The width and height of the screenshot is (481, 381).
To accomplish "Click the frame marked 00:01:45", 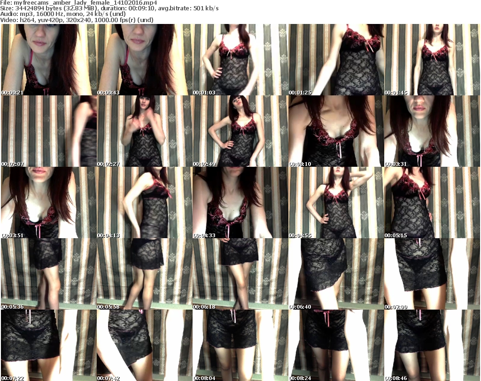I will pos(432,60).
